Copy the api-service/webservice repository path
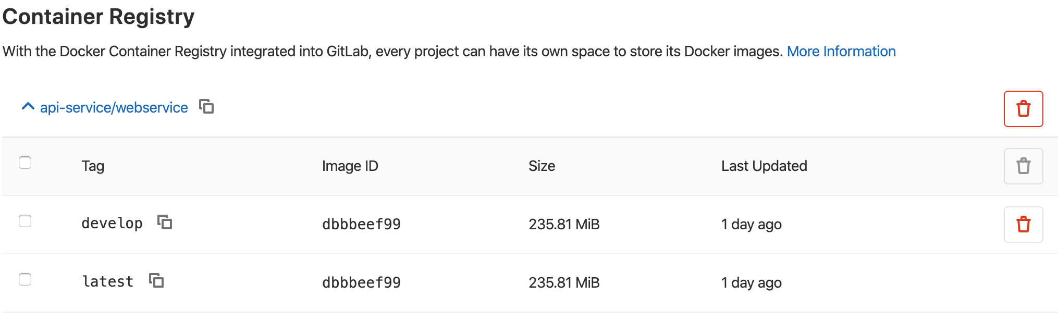The height and width of the screenshot is (321, 1058). 207,107
